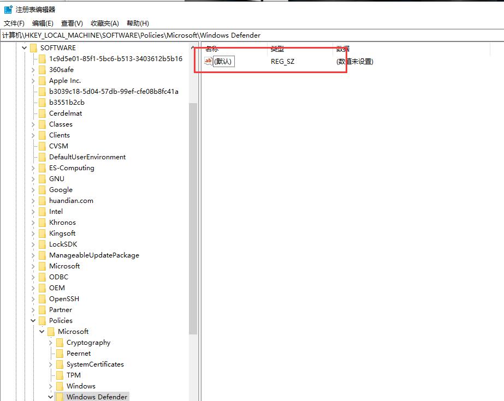Click the registry path address bar
This screenshot has height=401, width=504.
click(x=252, y=35)
